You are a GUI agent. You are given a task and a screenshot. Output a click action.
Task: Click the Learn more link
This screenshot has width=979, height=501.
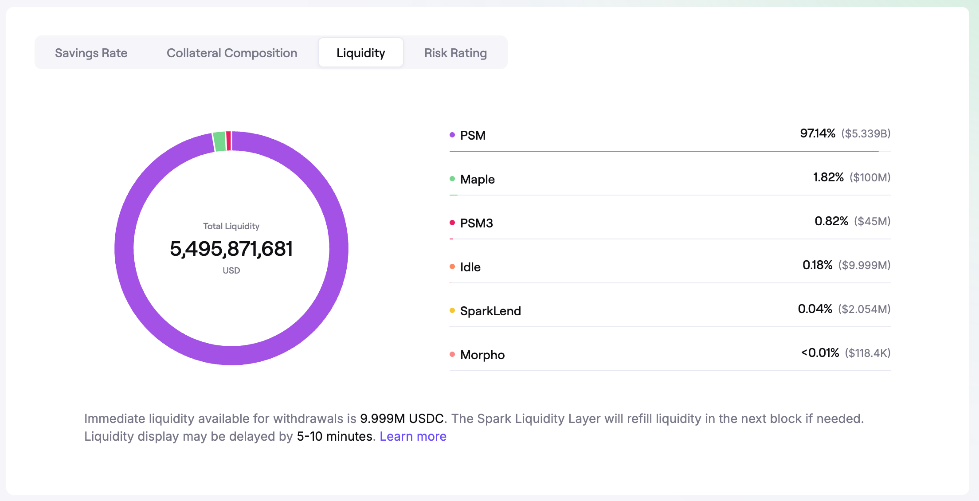point(413,436)
